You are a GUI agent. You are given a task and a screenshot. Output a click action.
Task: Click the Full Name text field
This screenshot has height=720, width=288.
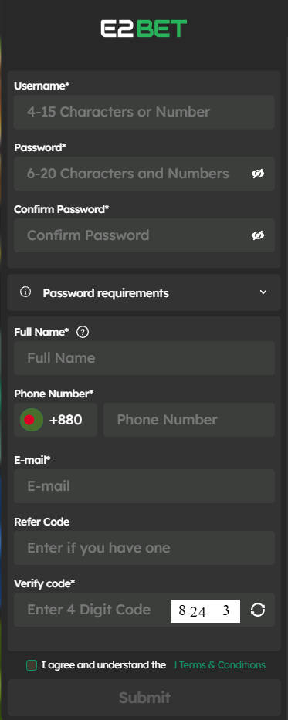[144, 358]
